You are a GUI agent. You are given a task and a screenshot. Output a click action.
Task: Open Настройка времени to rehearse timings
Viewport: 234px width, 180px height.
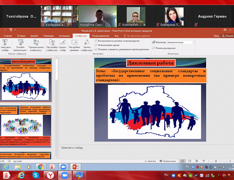pos(74,45)
